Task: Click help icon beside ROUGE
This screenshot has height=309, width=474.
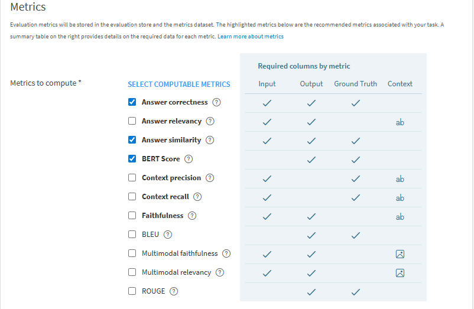Action: [x=174, y=291]
